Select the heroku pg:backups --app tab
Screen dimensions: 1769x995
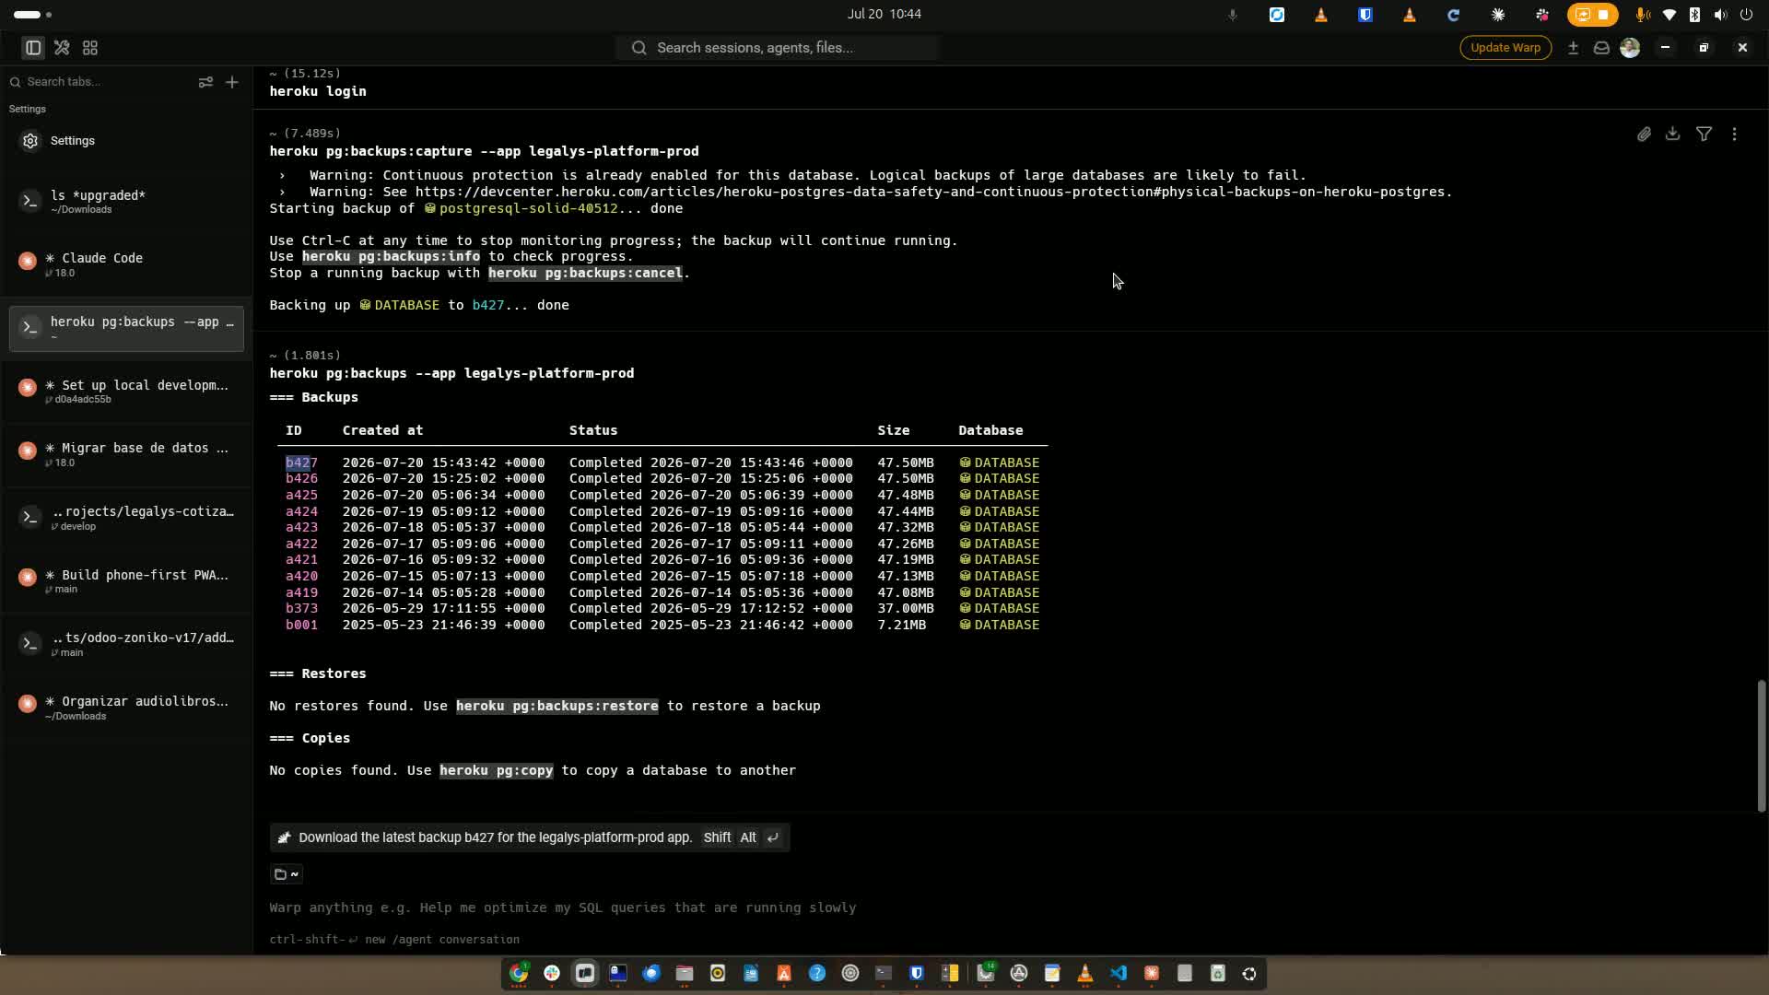coord(126,329)
